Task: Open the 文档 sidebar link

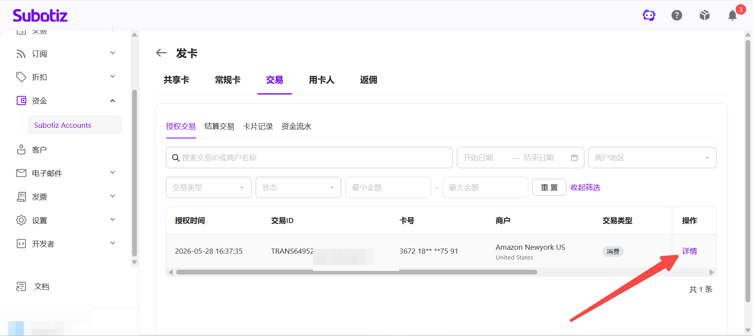Action: (x=42, y=287)
